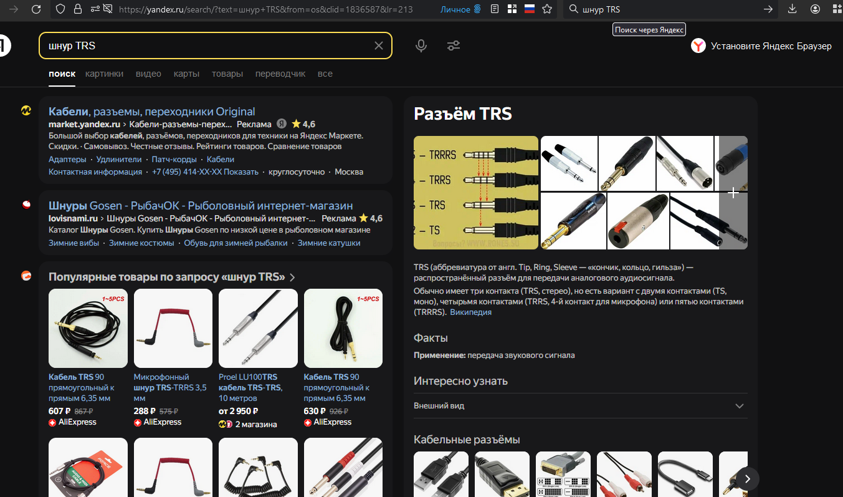Viewport: 843px width, 497px height.
Task: Click Показать to reveal the phone number
Action: tap(241, 171)
